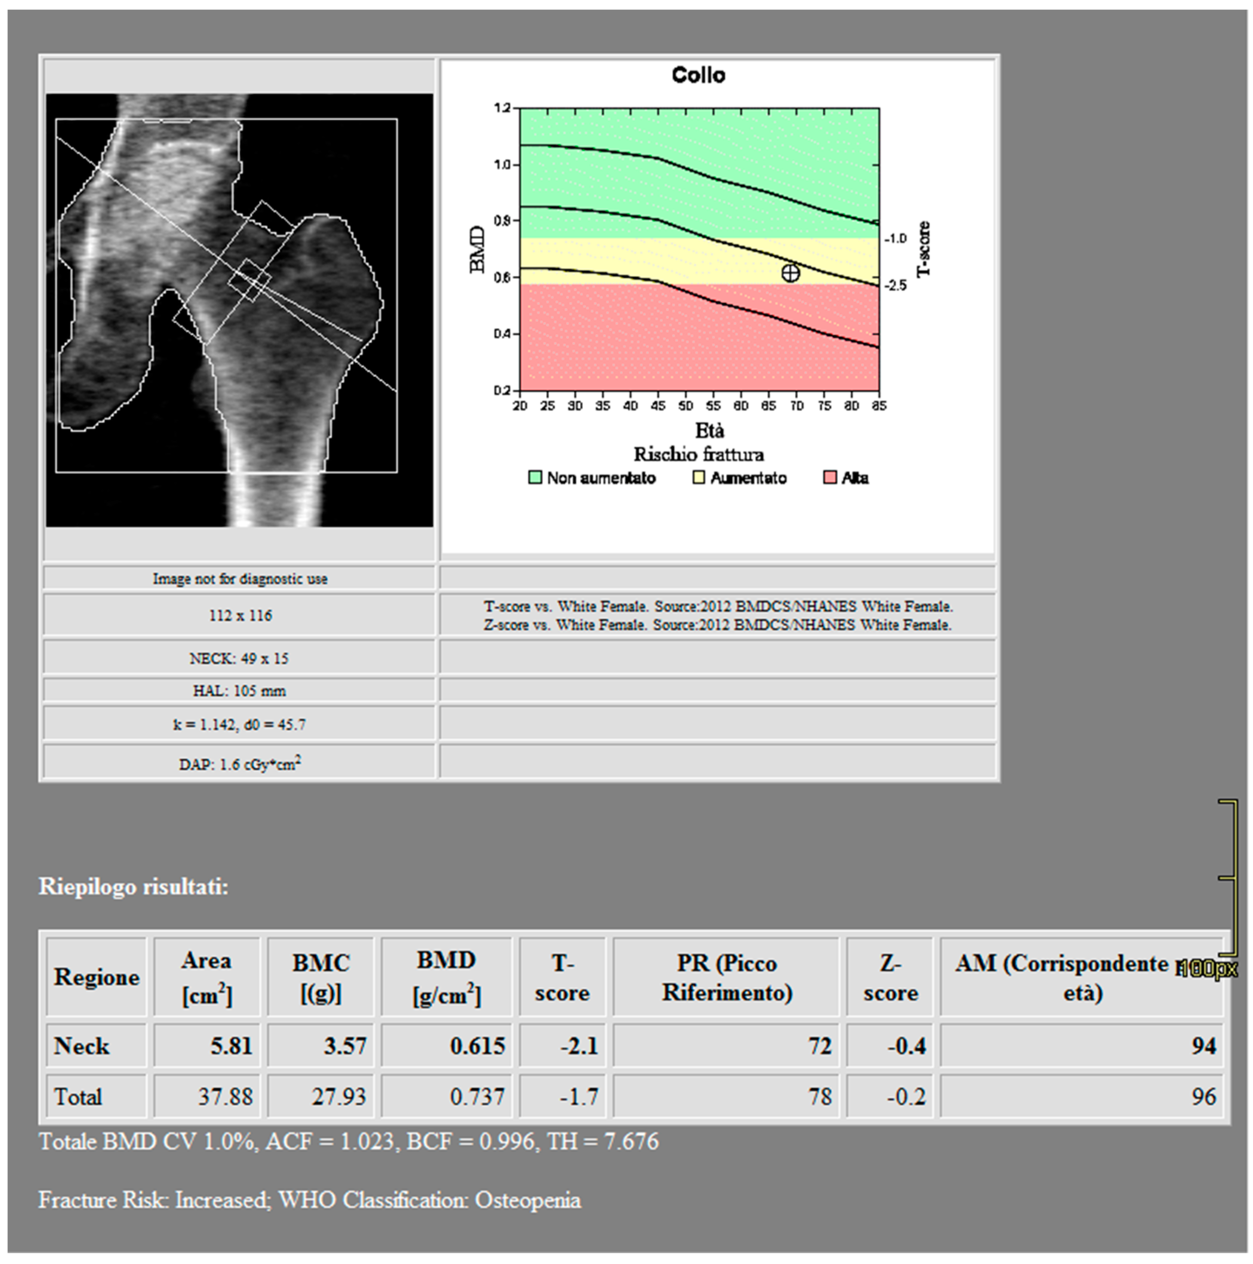Click the yellow Aumentato legend swatch
The width and height of the screenshot is (1253, 1264).
tap(699, 477)
